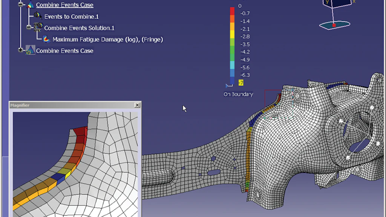Click the legend value -3.5
386x217 pixels.
pyautogui.click(x=245, y=44)
